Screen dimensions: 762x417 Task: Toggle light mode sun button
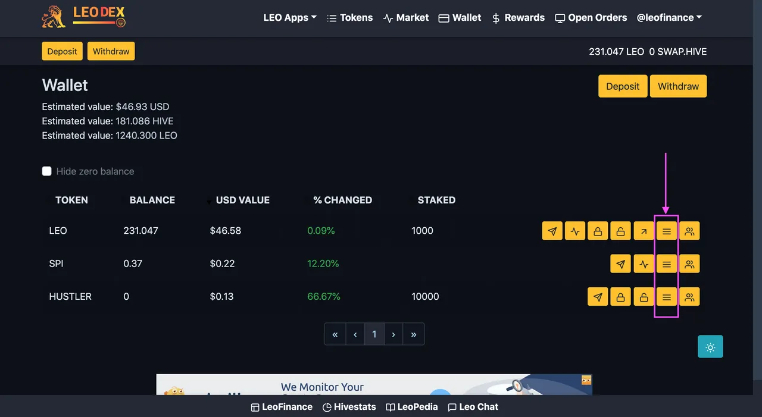[710, 347]
